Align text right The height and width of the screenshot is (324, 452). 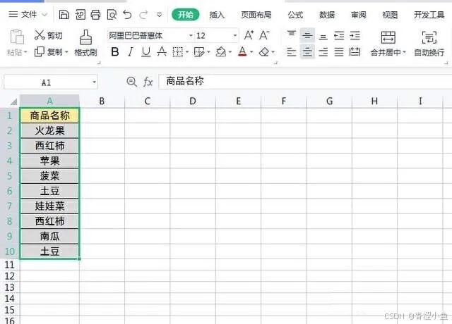pyautogui.click(x=323, y=52)
